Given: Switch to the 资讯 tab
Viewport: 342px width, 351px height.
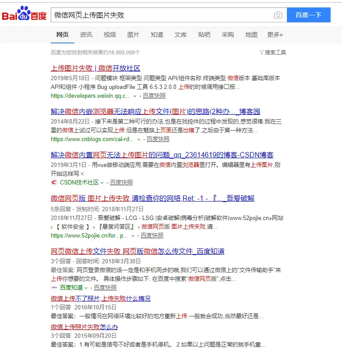Looking at the screenshot, I should coord(86,35).
